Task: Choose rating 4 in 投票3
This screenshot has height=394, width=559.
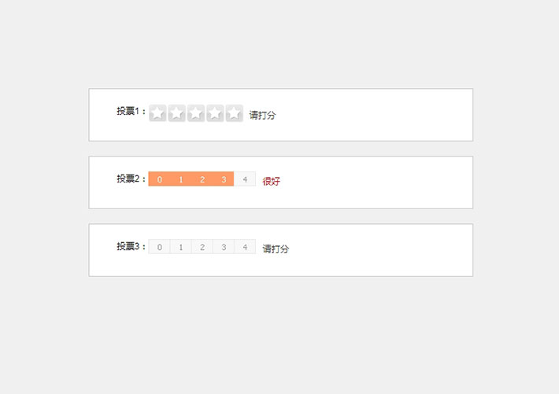Action: pos(245,247)
